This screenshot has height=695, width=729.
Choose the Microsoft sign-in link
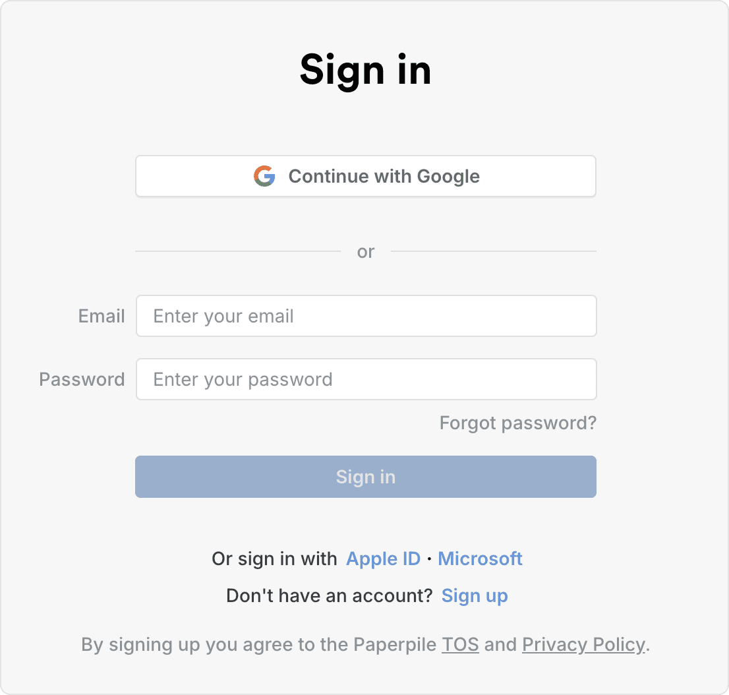[x=480, y=559]
